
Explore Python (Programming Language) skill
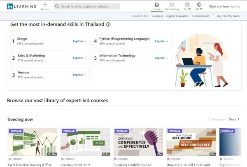click(x=161, y=41)
